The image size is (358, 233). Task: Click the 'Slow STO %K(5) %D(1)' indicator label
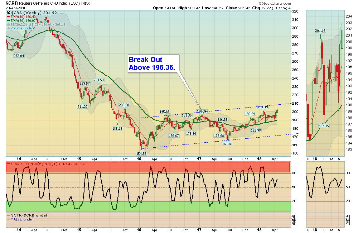tap(34, 164)
